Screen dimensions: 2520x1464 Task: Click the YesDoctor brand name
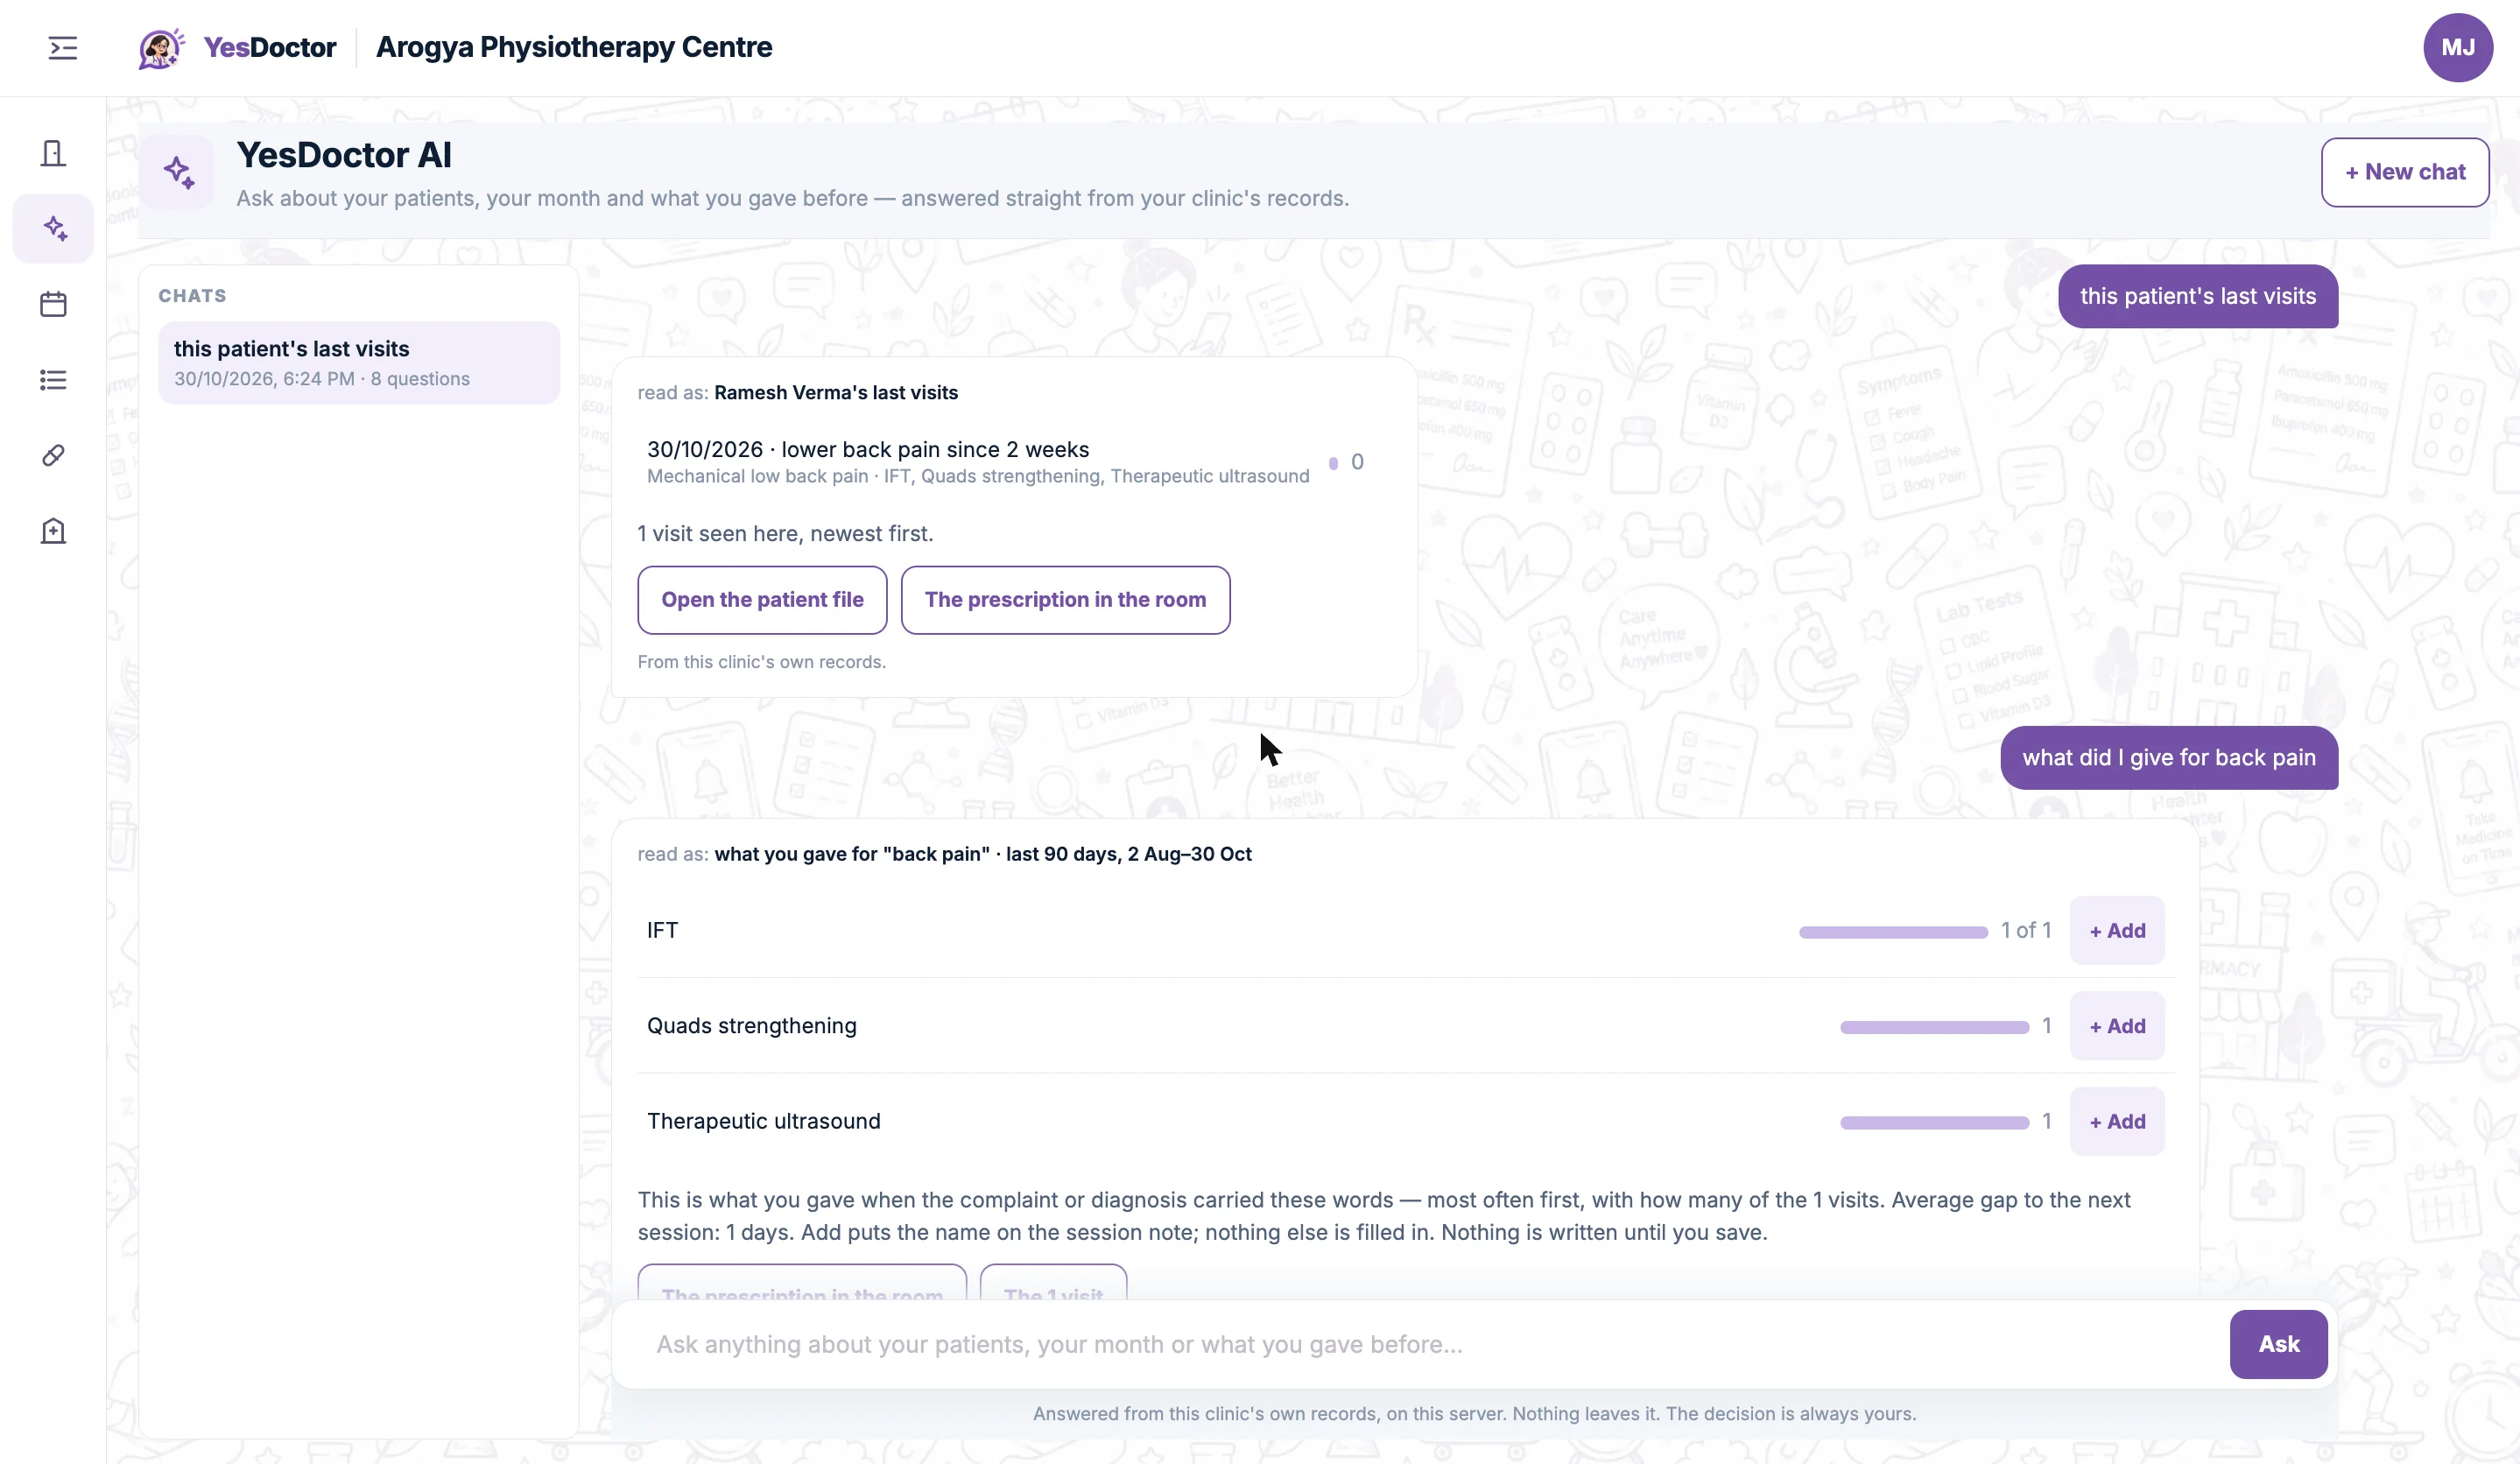[269, 47]
